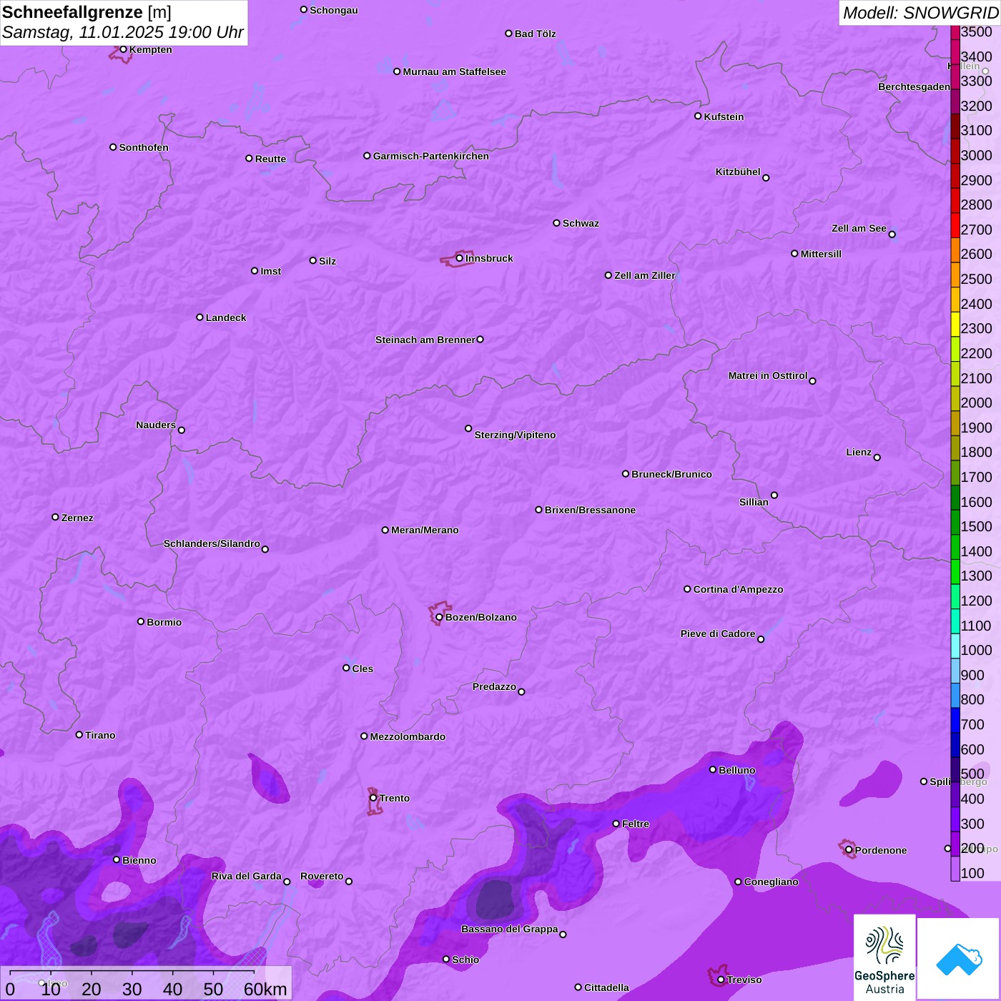Viewport: 1001px width, 1001px height.
Task: Click the 'Zell am Ziller' label
Action: tap(645, 275)
